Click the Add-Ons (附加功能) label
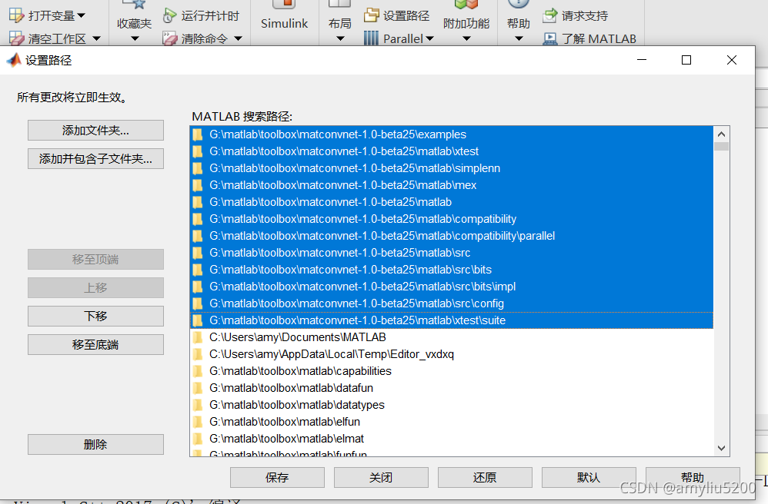 point(466,24)
